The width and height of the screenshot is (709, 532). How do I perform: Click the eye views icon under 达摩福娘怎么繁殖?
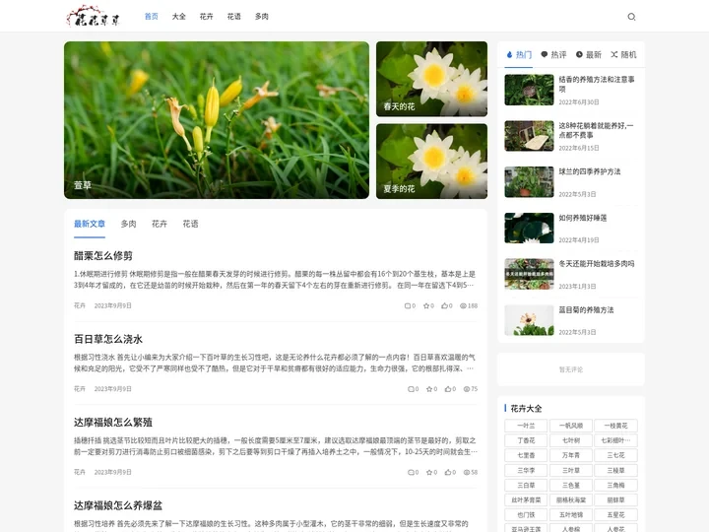(x=467, y=472)
